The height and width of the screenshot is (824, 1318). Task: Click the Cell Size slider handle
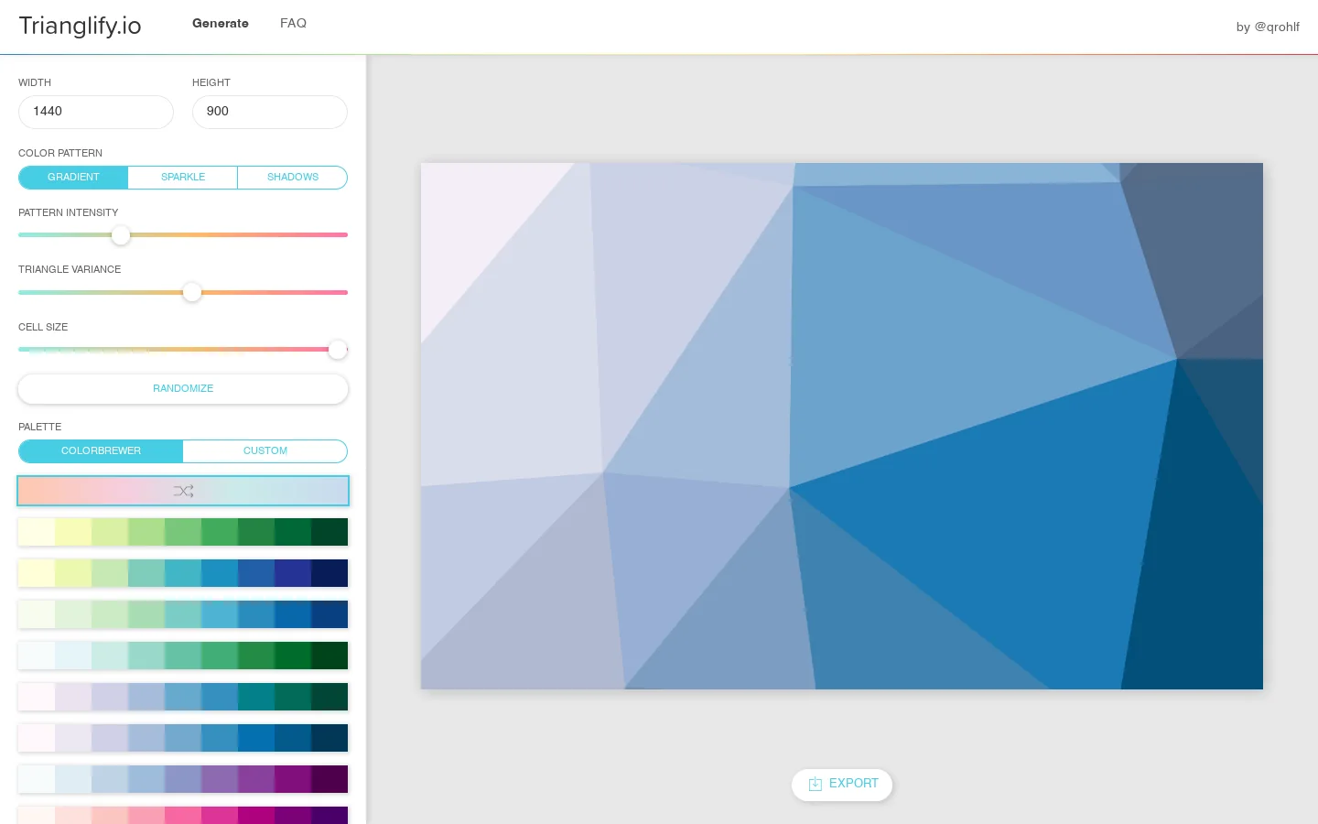click(338, 350)
